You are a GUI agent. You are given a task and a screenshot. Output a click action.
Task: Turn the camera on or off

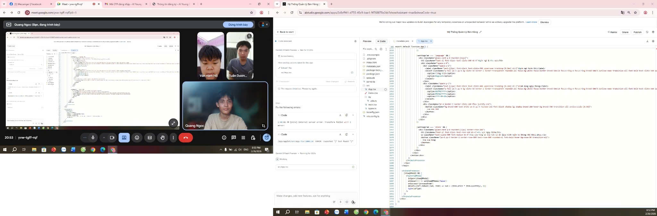(x=112, y=138)
